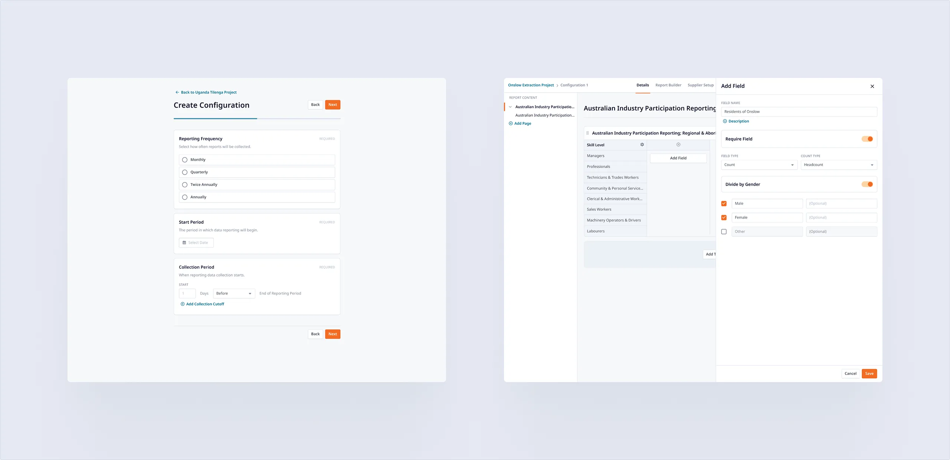
Task: Switch to the Report Builder tab
Action: click(x=668, y=85)
